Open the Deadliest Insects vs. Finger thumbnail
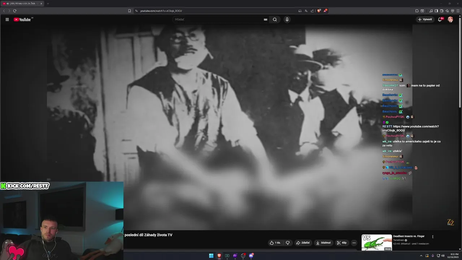 tap(376, 243)
